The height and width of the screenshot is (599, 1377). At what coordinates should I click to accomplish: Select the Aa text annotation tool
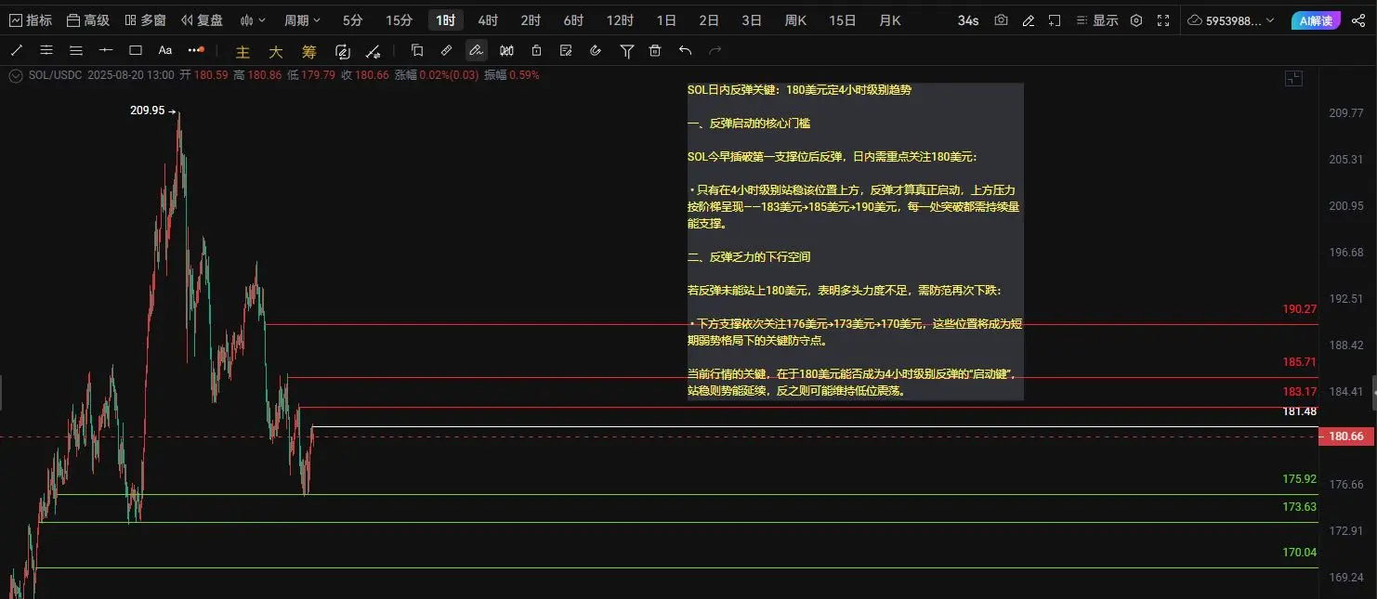[165, 50]
